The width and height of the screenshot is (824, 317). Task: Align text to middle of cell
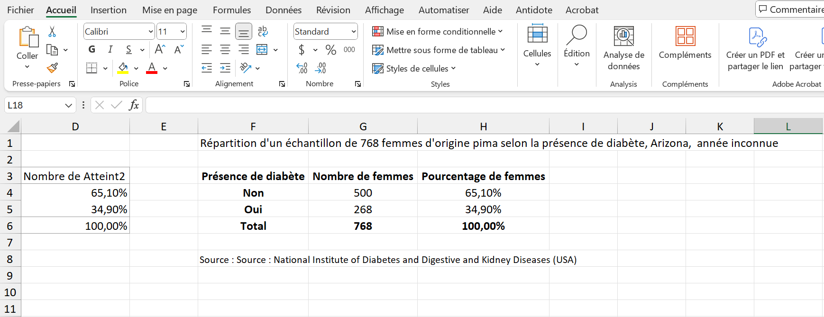click(225, 31)
